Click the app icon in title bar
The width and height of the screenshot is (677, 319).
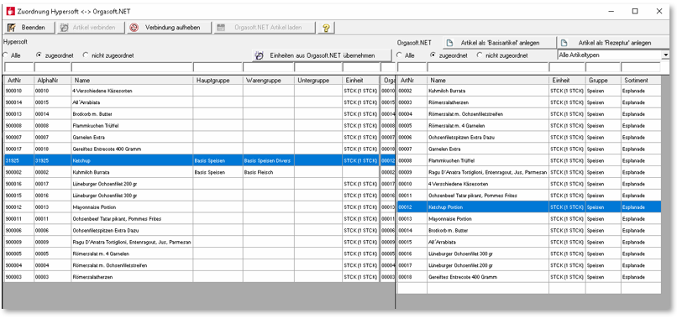(x=11, y=12)
